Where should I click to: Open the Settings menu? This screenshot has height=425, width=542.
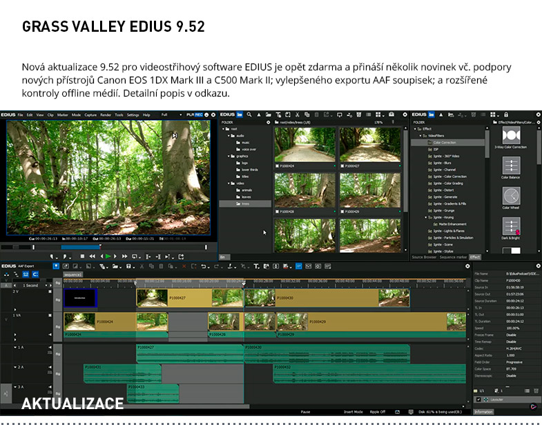click(x=133, y=115)
